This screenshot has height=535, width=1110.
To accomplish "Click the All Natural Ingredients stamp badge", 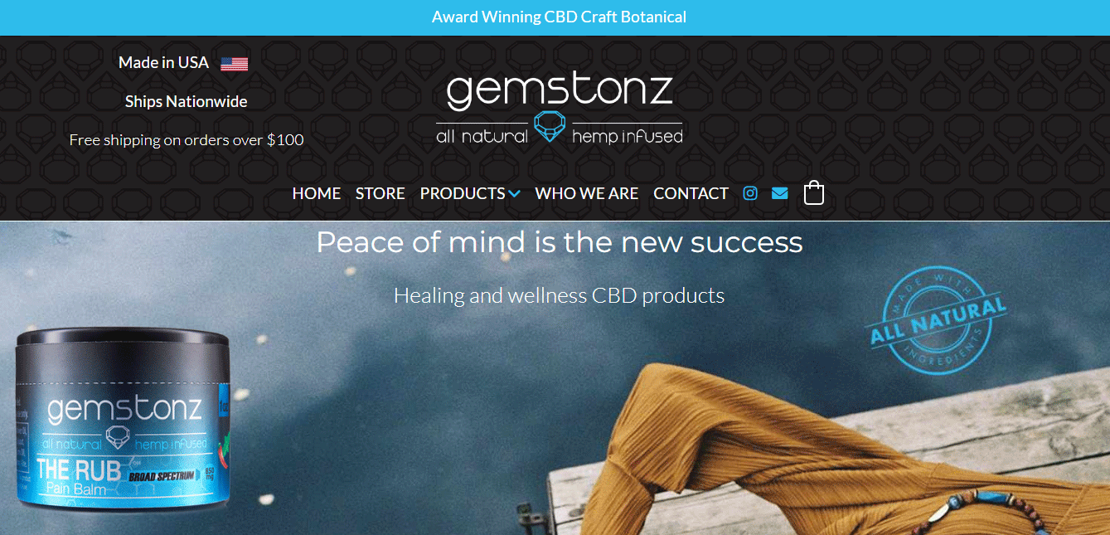I will tap(937, 320).
